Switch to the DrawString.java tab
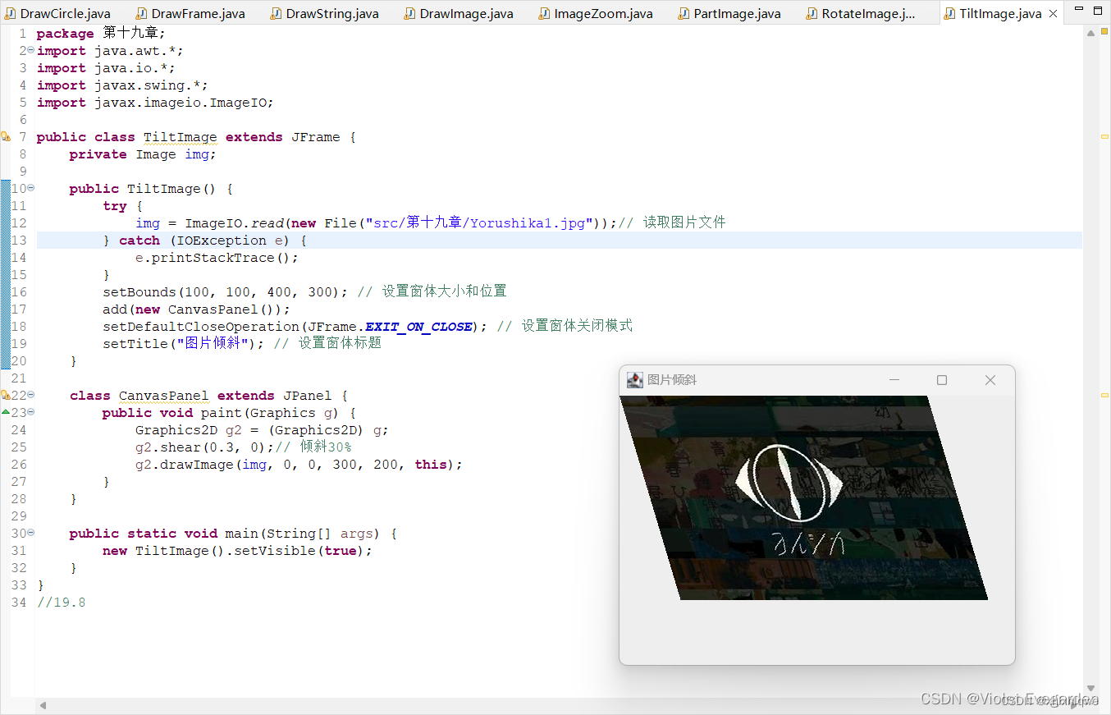Viewport: 1111px width, 715px height. 324,13
